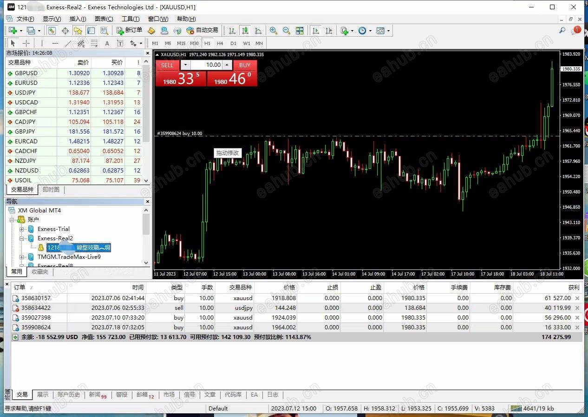The image size is (588, 417).
Task: Click the red SELL button
Action: 167,65
